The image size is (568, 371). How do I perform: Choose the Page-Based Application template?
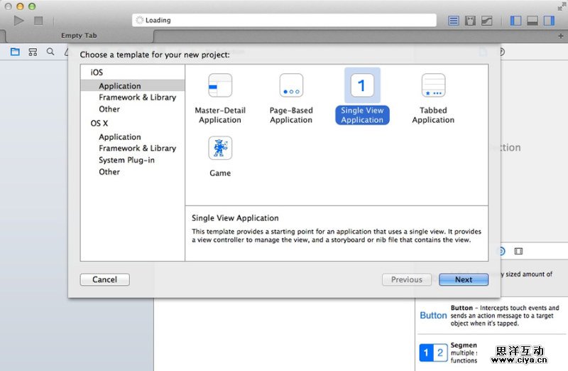291,86
